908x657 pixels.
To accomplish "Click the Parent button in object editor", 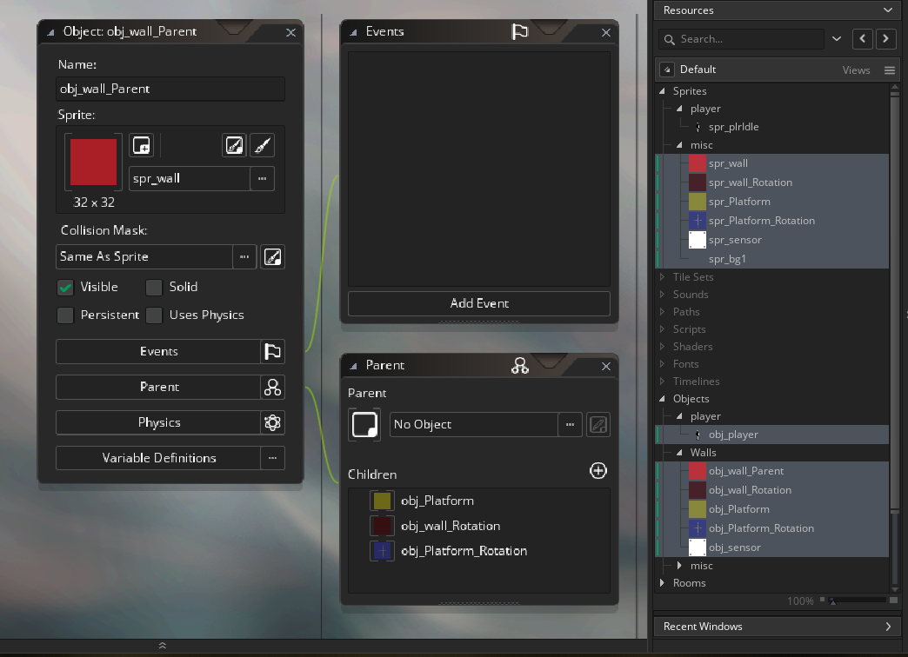I will point(158,388).
